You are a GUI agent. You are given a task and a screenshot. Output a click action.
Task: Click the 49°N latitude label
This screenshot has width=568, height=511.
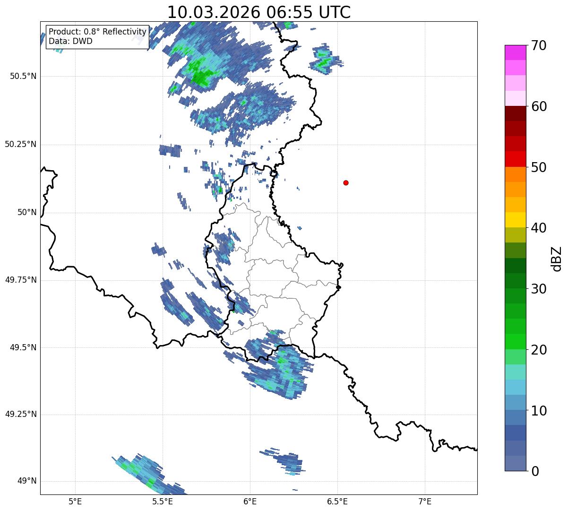(x=27, y=481)
